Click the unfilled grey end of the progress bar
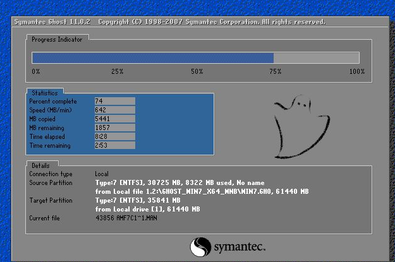The height and width of the screenshot is (262, 395). (317, 58)
